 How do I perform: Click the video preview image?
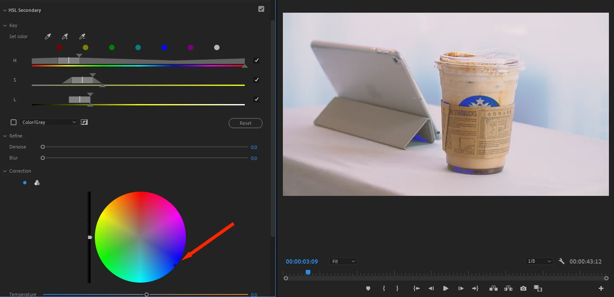pos(445,104)
